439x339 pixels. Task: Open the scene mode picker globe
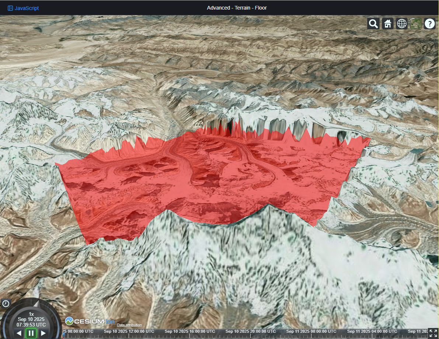point(401,24)
